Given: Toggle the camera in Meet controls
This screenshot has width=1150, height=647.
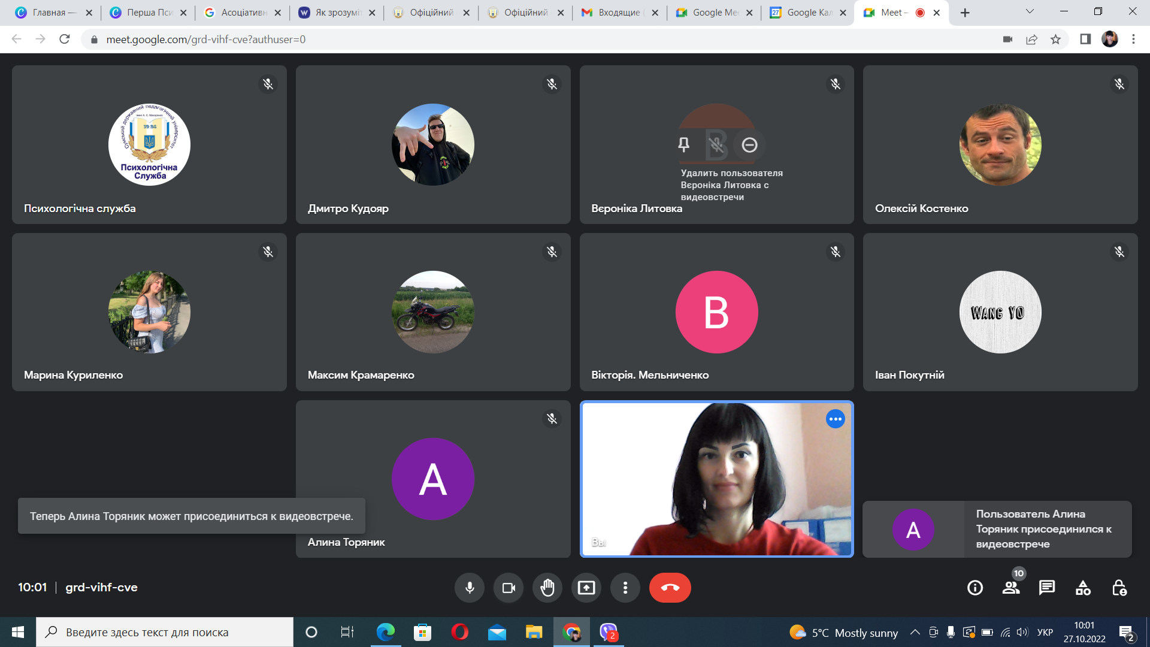Looking at the screenshot, I should pos(509,588).
